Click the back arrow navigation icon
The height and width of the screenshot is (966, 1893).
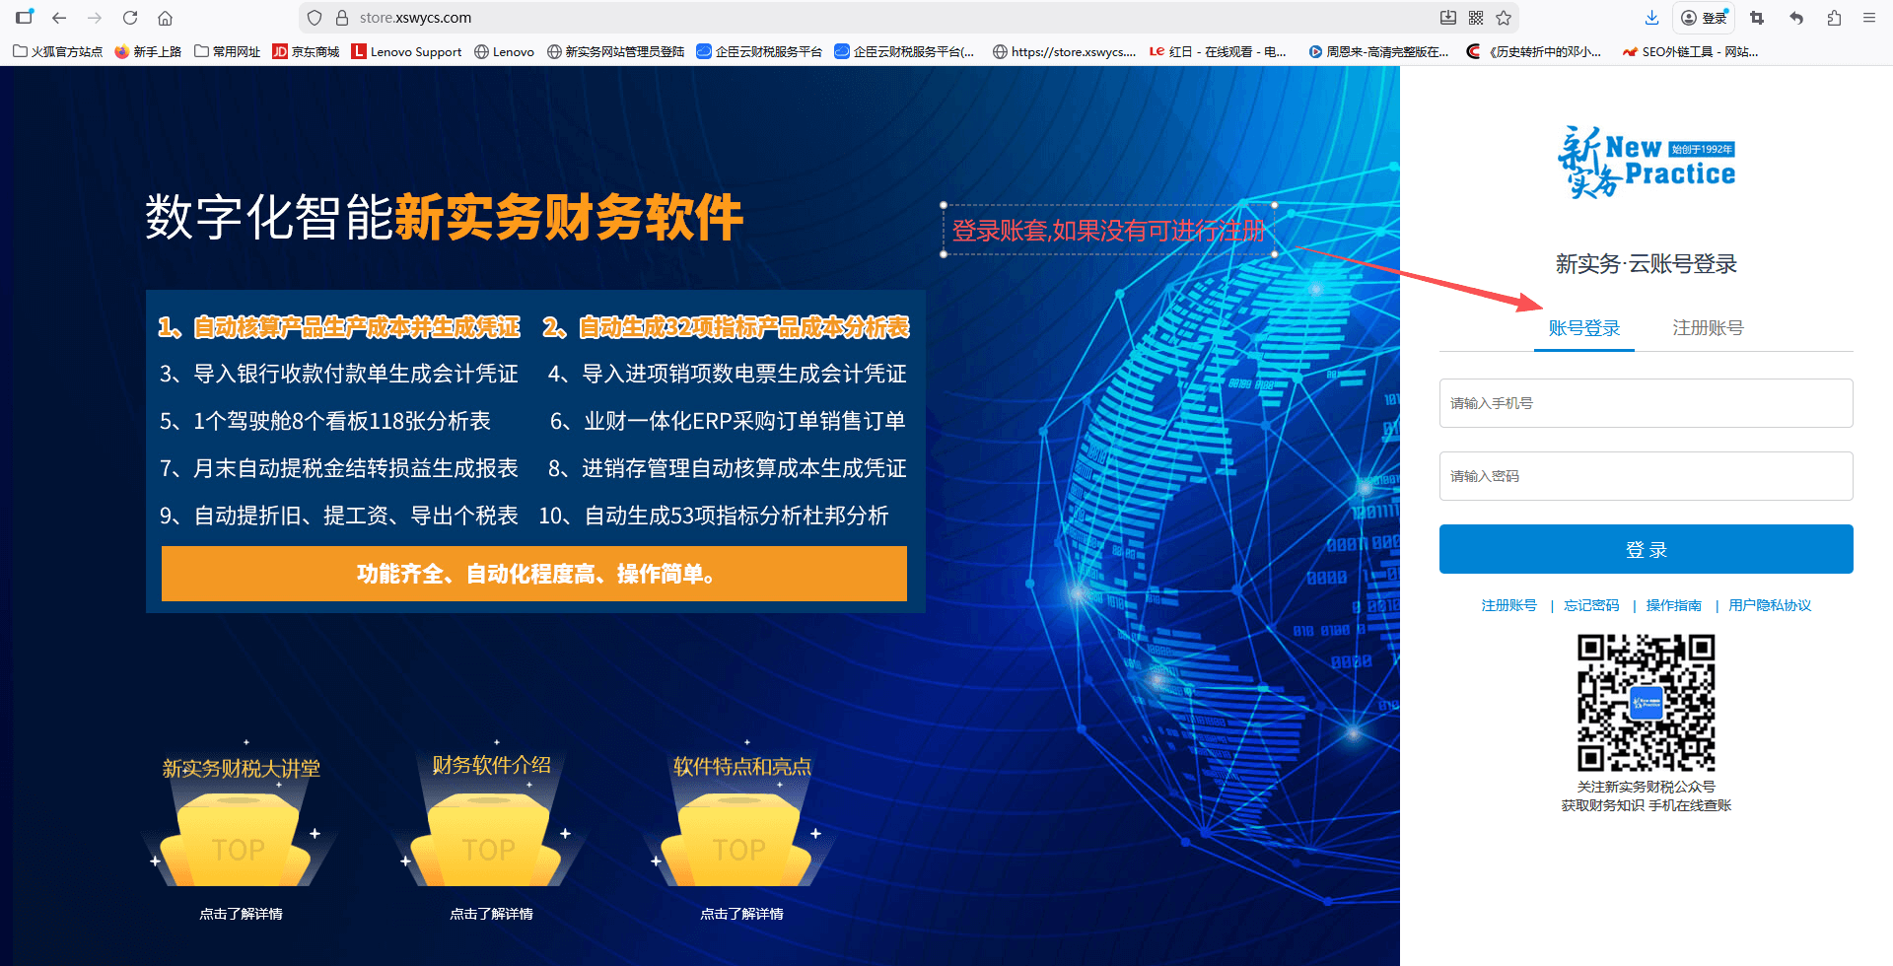[x=59, y=18]
